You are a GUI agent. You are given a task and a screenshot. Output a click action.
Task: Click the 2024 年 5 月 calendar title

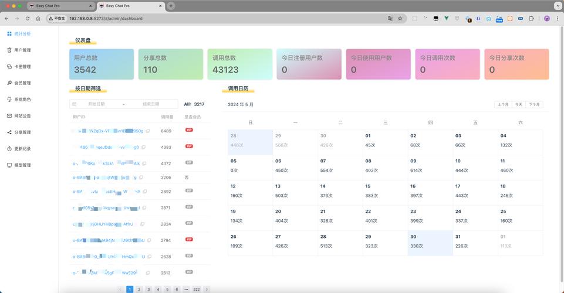[x=241, y=104]
